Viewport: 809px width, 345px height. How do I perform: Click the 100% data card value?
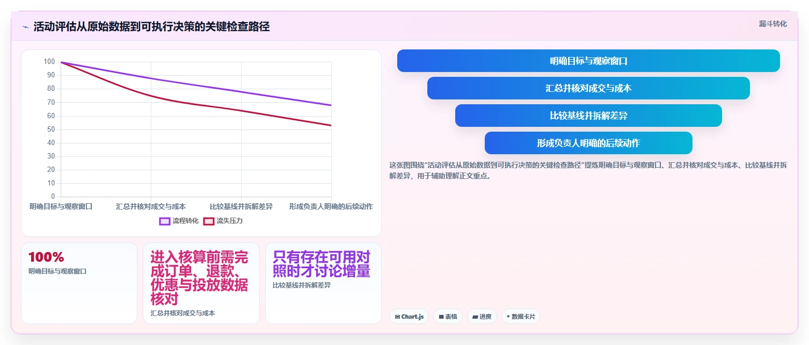(46, 257)
